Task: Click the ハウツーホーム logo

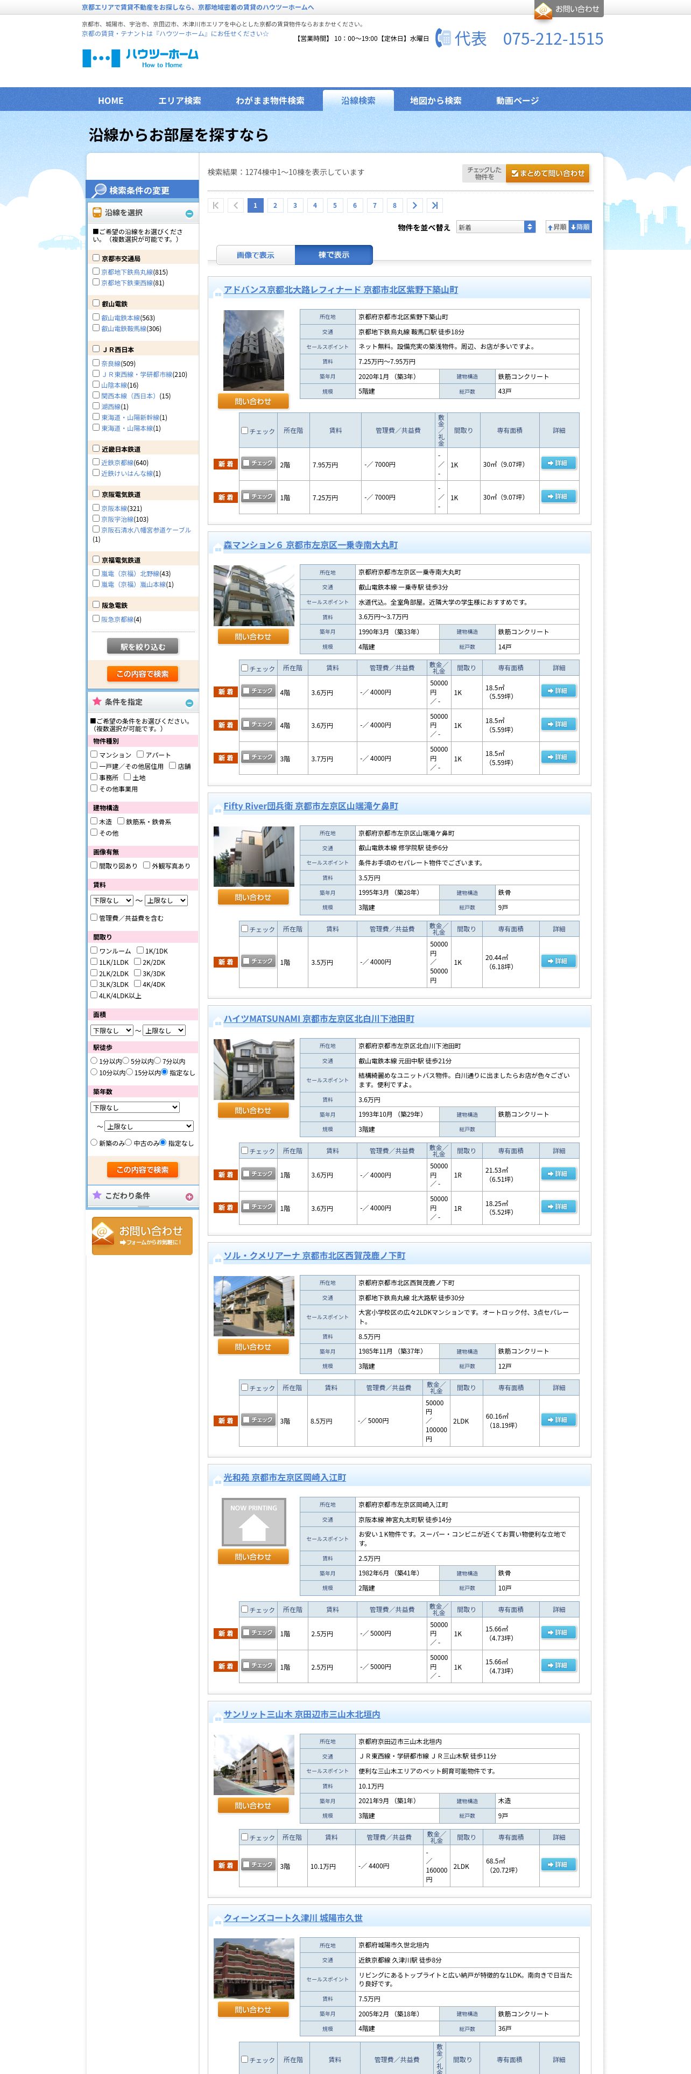Action: 141,58
